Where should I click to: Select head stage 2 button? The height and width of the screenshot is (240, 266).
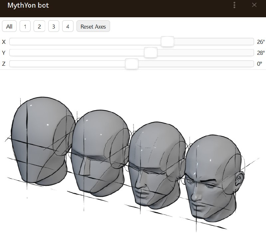click(39, 27)
